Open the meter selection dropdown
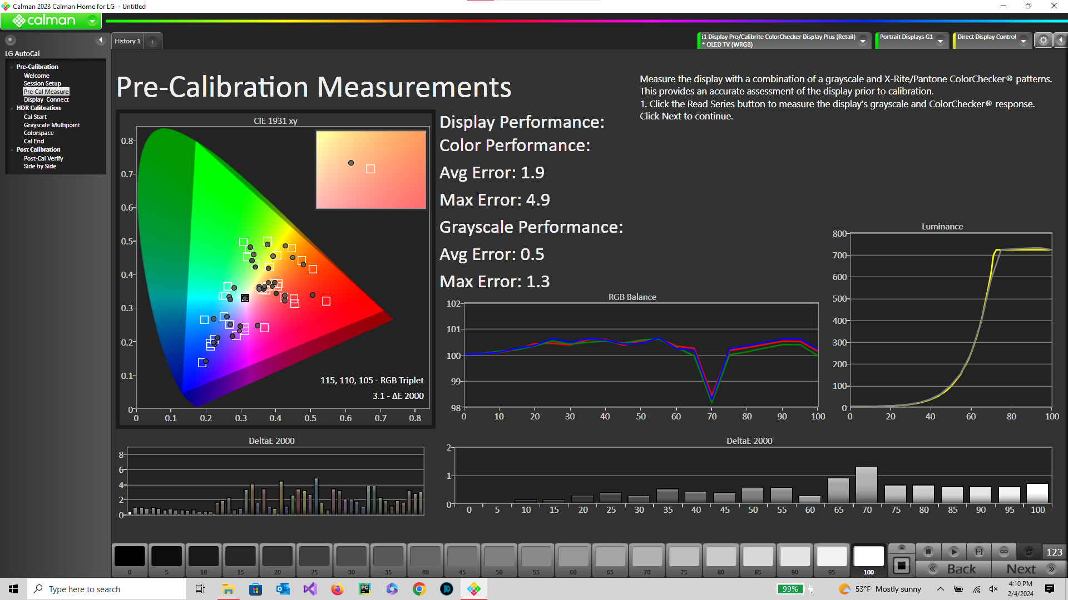This screenshot has height=600, width=1068. [x=863, y=41]
